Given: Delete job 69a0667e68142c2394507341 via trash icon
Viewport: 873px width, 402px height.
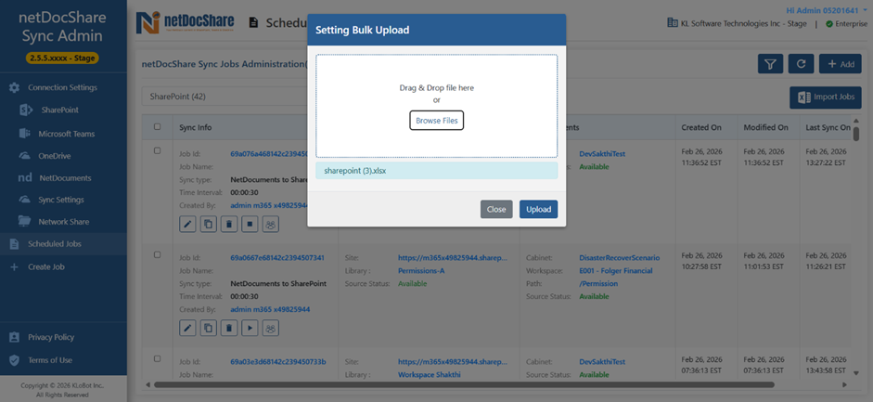Looking at the screenshot, I should pos(229,329).
